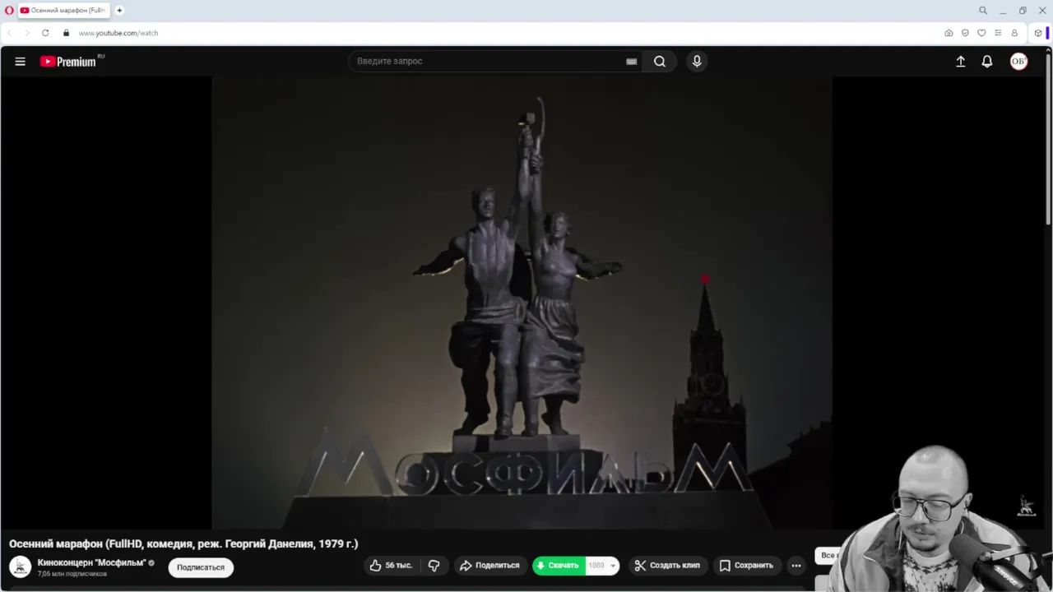Open the 1080 quality dropdown

click(x=602, y=566)
